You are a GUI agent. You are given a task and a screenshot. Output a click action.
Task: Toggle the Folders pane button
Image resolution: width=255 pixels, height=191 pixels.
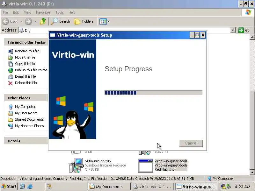coord(84,21)
